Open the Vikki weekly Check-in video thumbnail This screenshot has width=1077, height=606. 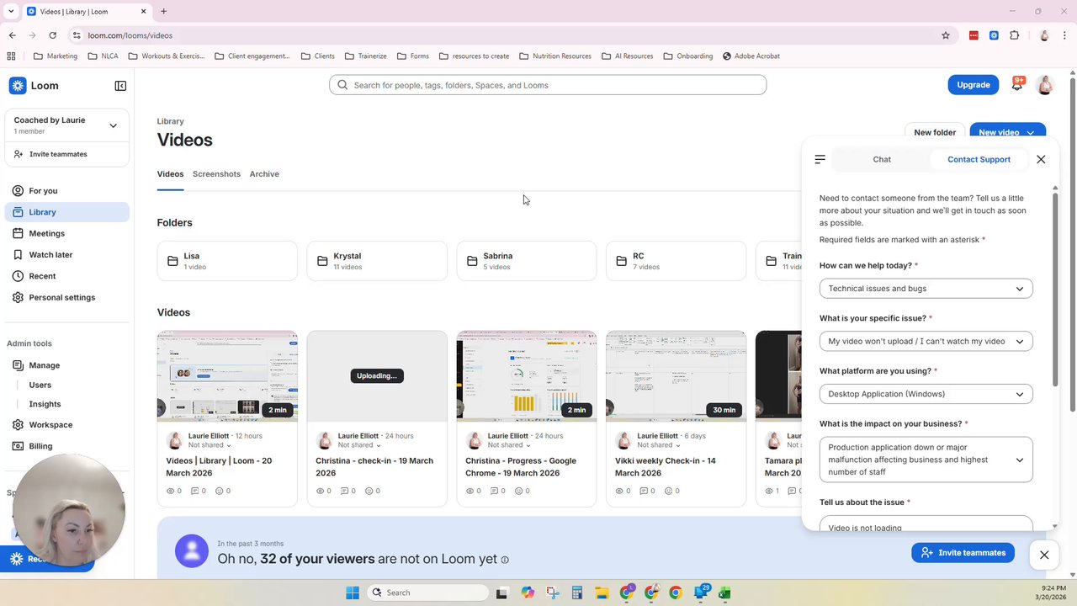[676, 376]
